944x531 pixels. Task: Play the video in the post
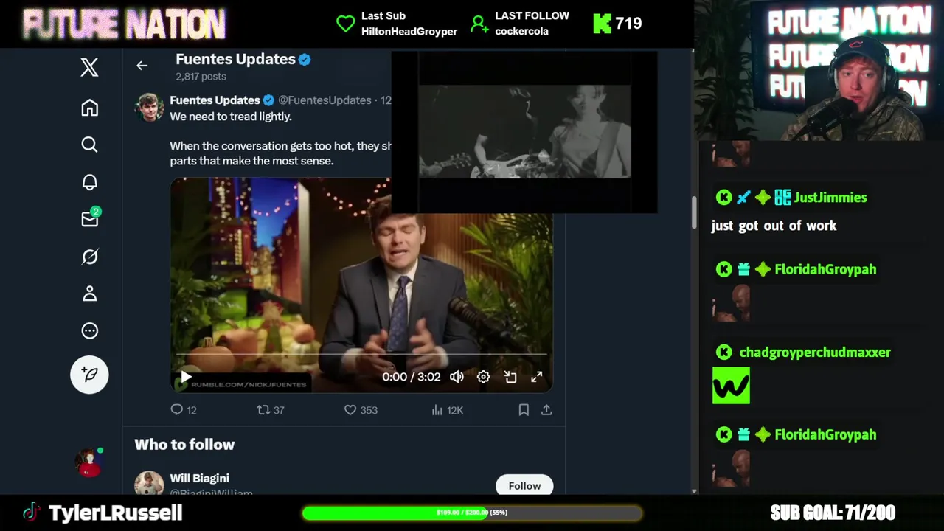click(186, 377)
